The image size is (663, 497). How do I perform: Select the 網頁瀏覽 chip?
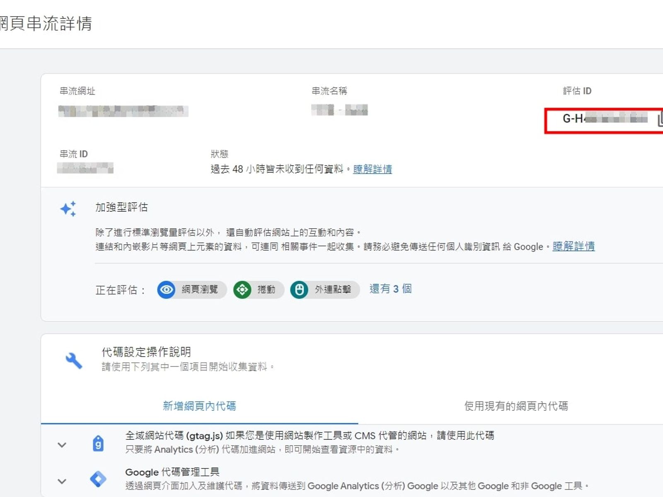coord(192,290)
